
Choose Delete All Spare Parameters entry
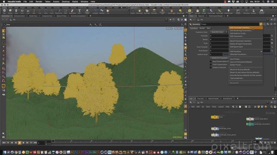point(245,44)
